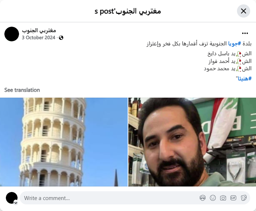Open the #هنيئا hashtag link
The image size is (256, 211).
[x=245, y=79]
